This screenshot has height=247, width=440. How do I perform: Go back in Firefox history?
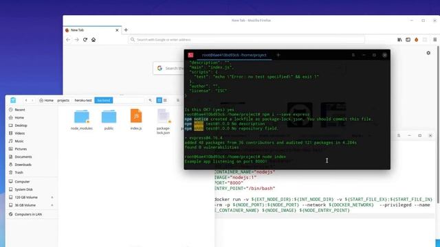tap(68, 40)
